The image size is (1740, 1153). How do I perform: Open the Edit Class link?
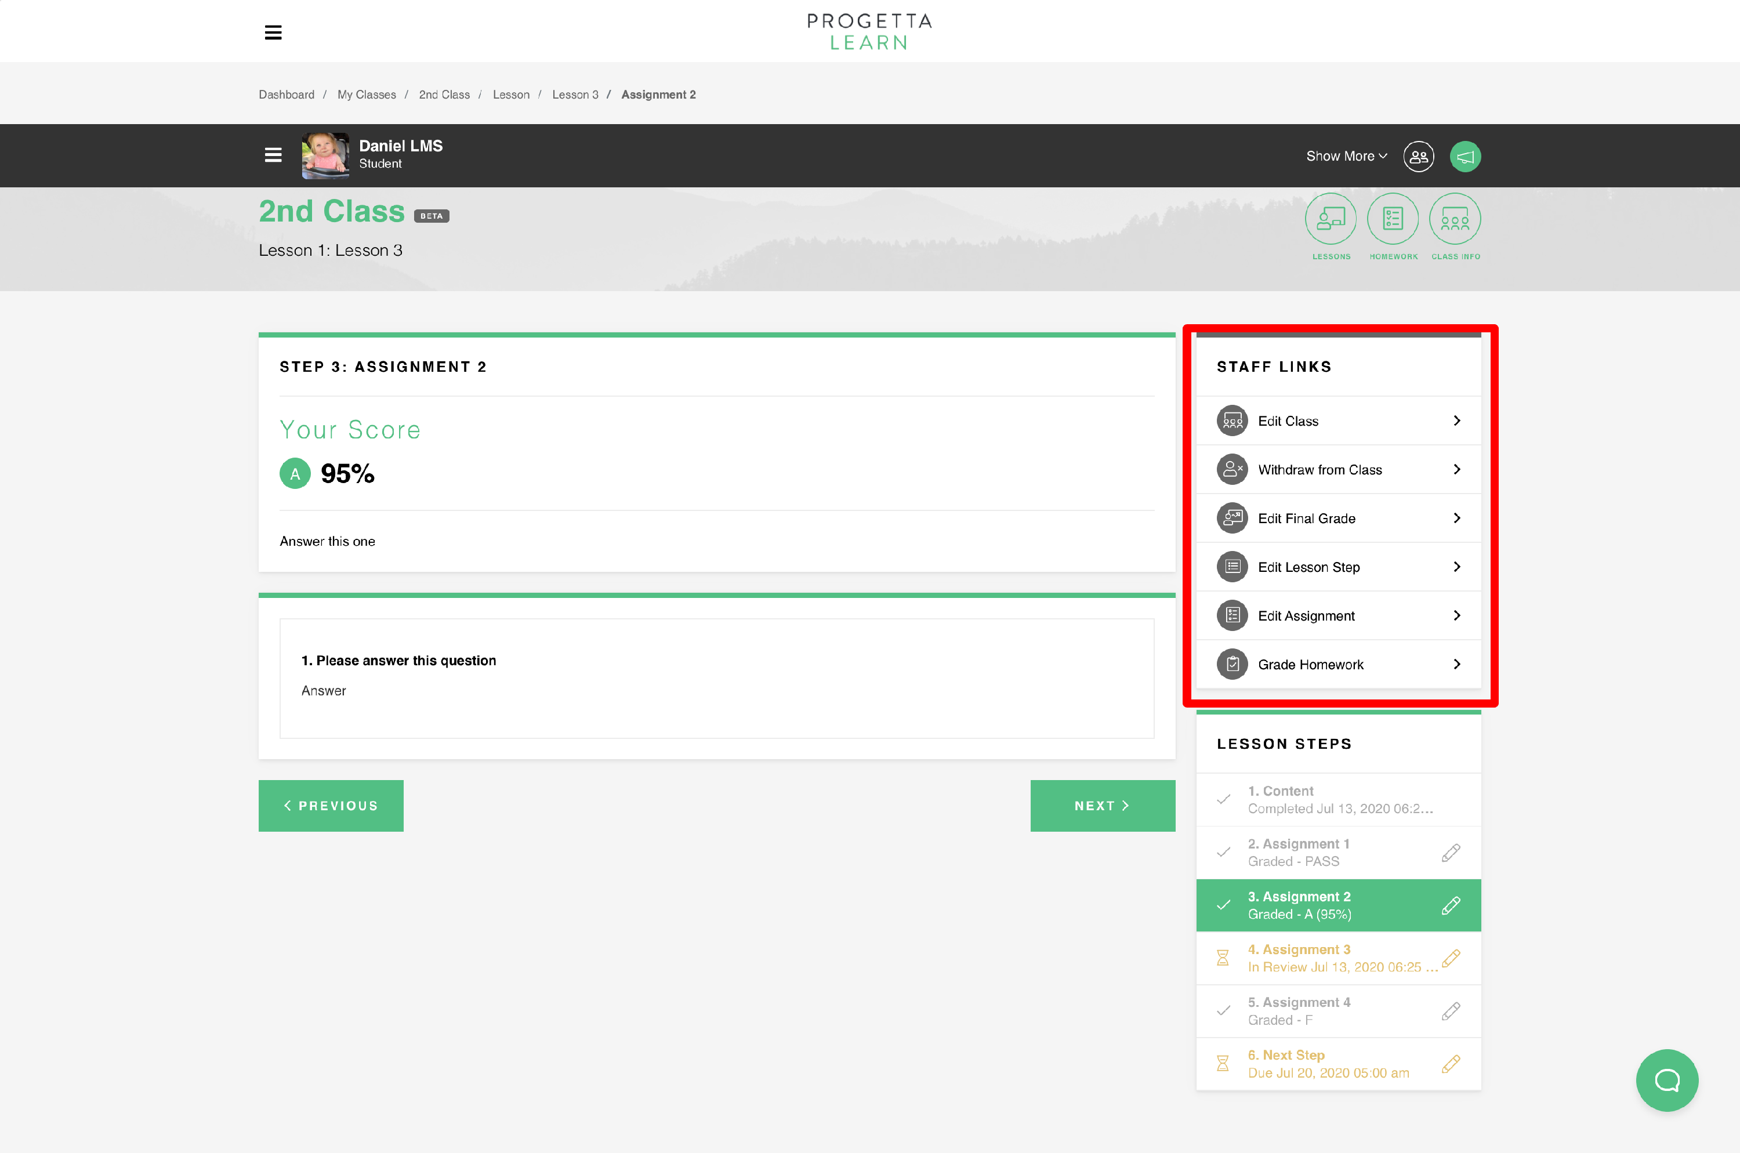1339,420
